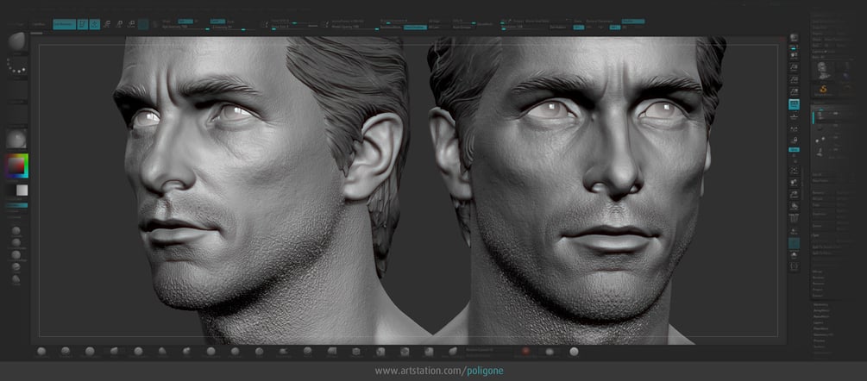Open the current brush thumbnail selector
This screenshot has width=867, height=381.
[x=16, y=42]
